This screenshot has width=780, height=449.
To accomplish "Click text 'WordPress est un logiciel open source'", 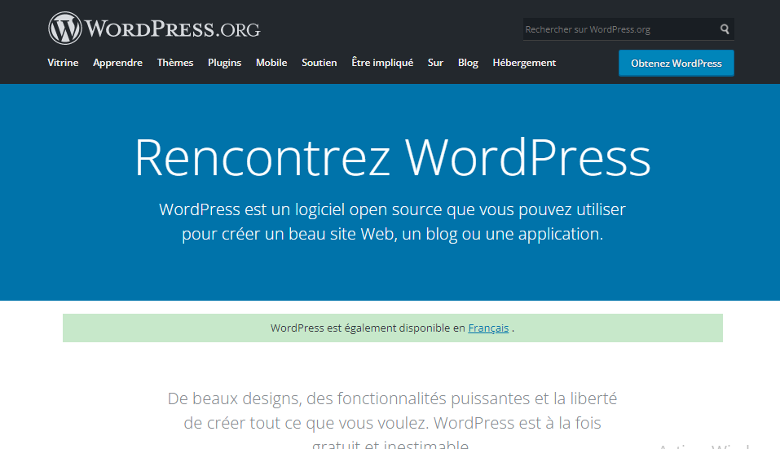I will 302,209.
